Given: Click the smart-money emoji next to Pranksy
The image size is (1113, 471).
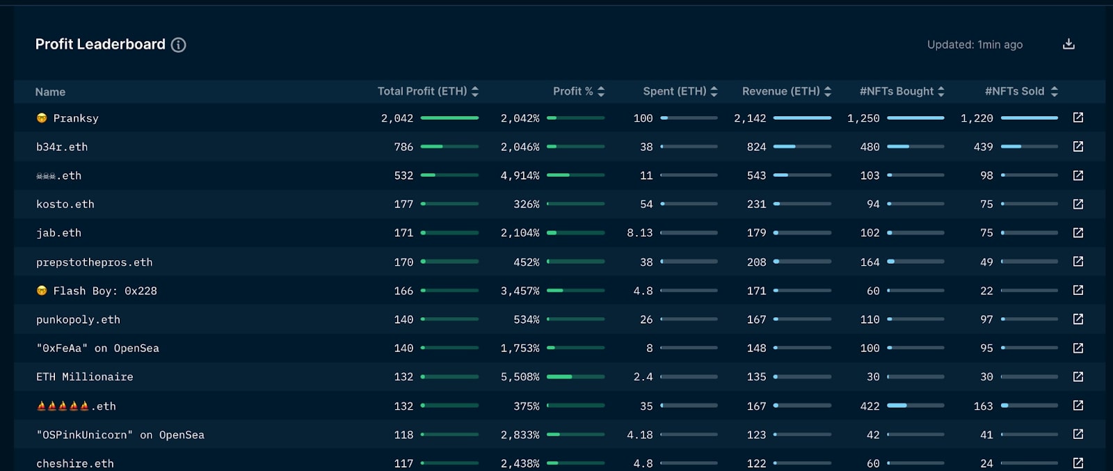Looking at the screenshot, I should tap(42, 118).
